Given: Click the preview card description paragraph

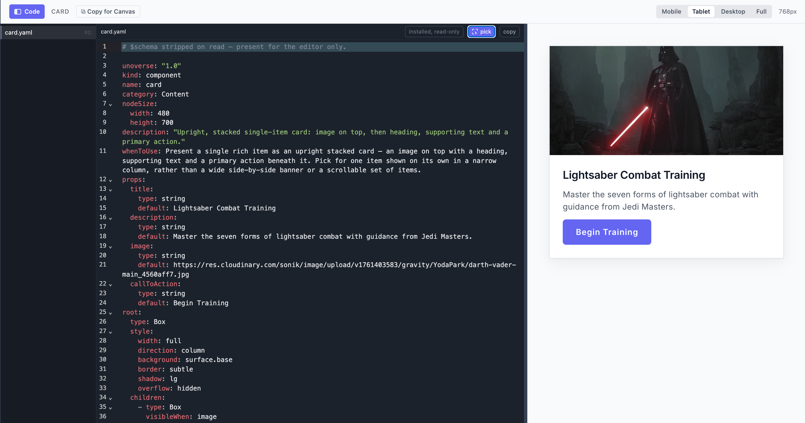Looking at the screenshot, I should click(x=660, y=201).
